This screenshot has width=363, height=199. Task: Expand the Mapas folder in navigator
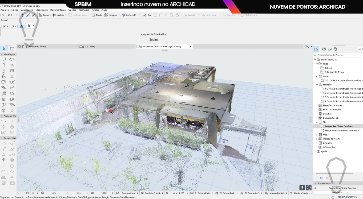point(317,135)
